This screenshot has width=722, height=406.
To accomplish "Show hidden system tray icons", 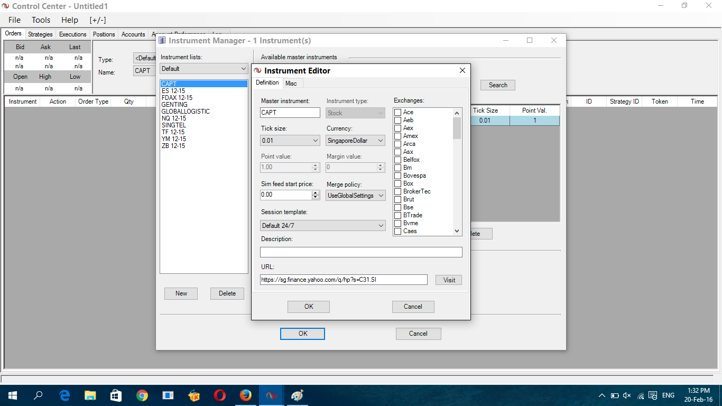I will click(601, 395).
